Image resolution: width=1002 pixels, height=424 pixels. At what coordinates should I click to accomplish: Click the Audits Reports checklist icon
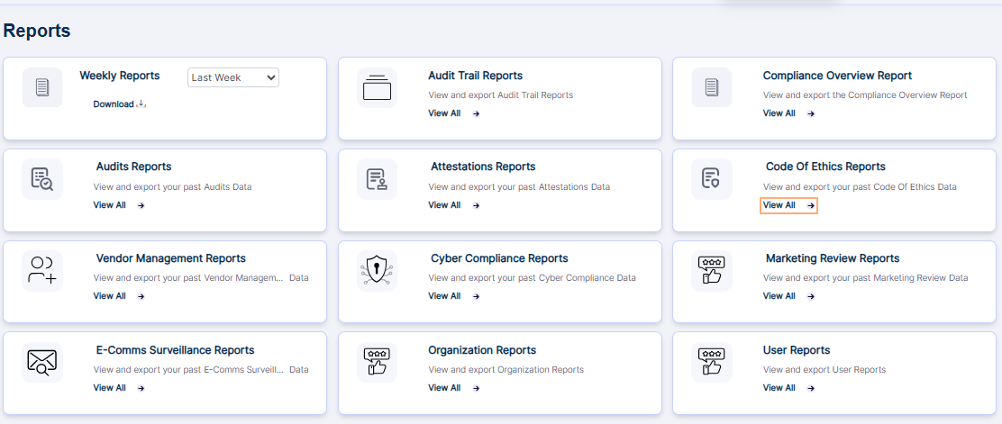click(42, 179)
